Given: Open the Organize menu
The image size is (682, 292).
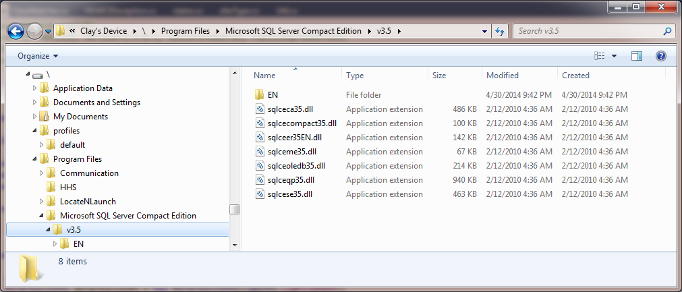Looking at the screenshot, I should pos(38,56).
